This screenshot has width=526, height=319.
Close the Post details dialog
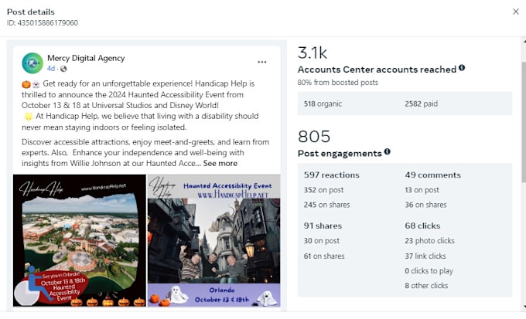(x=516, y=12)
